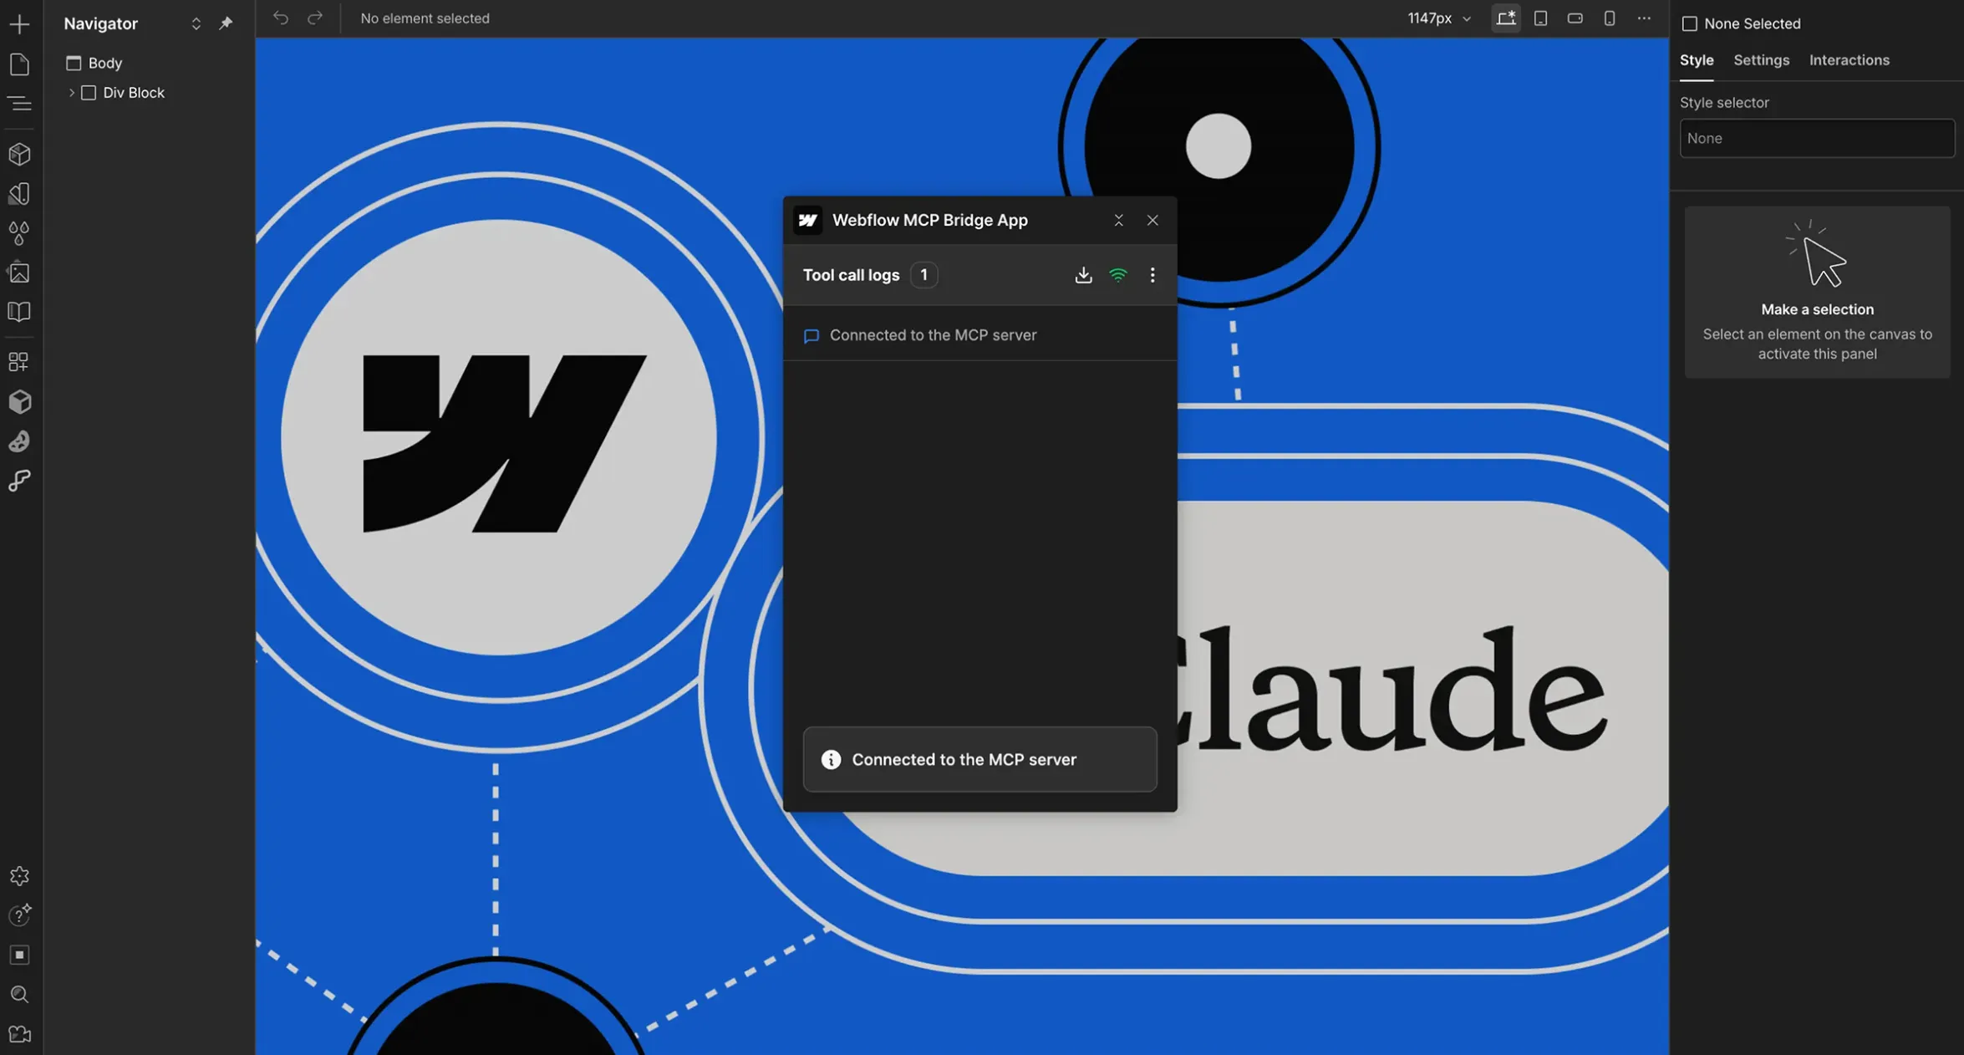Image resolution: width=1964 pixels, height=1055 pixels.
Task: Click the Undo arrow
Action: [281, 18]
